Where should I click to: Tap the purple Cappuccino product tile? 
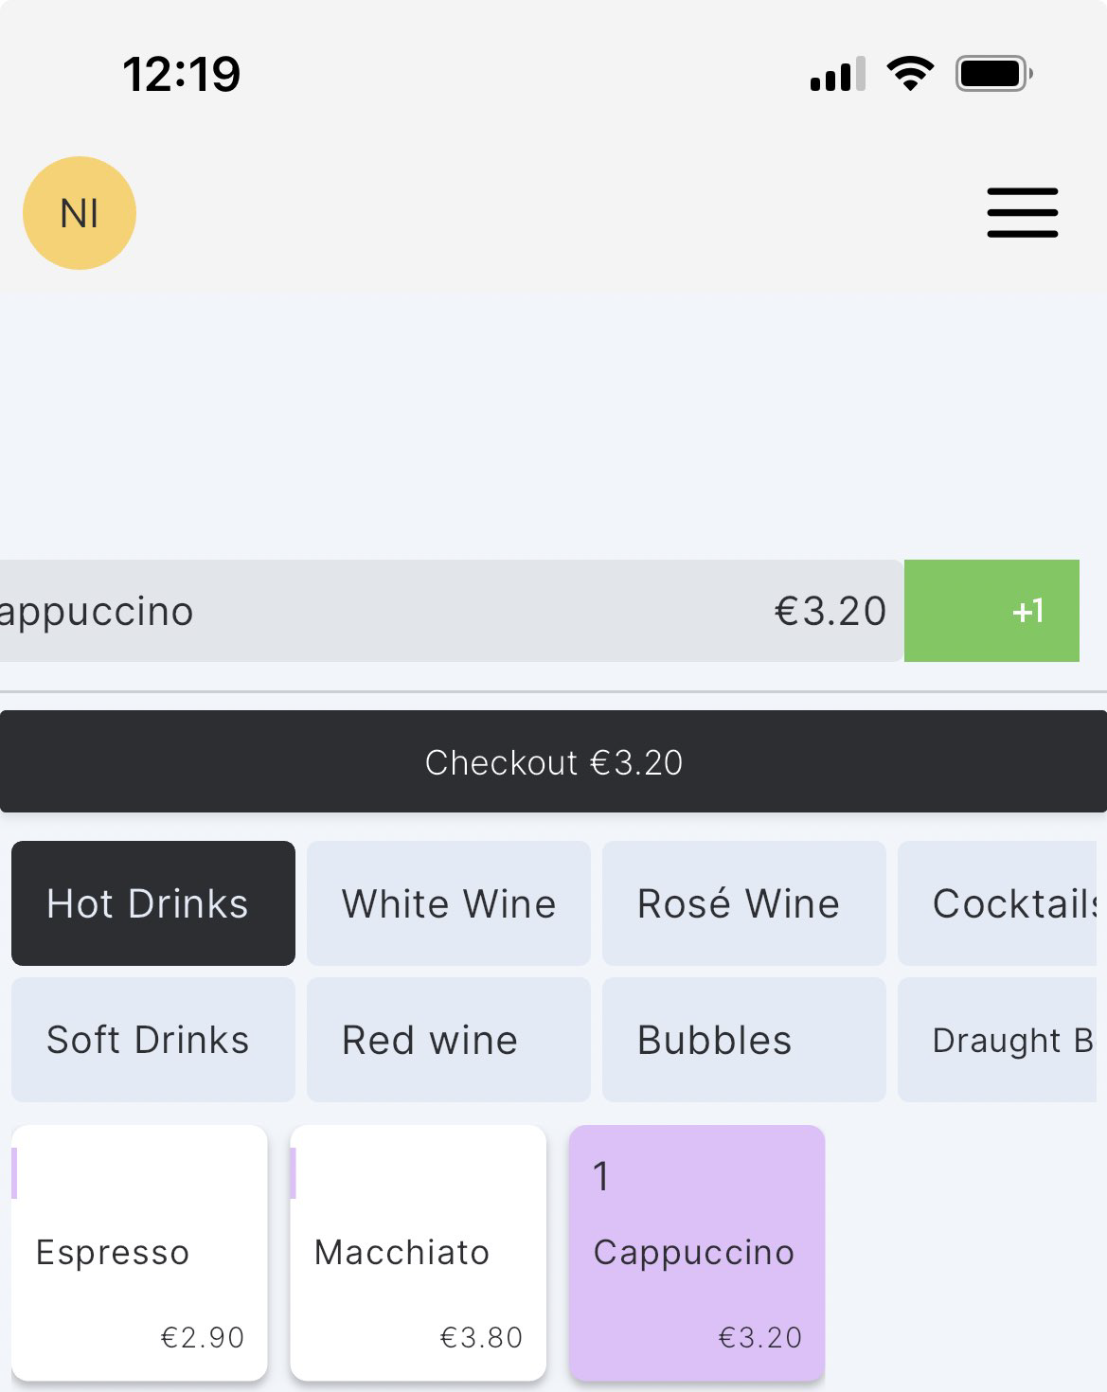(x=697, y=1252)
